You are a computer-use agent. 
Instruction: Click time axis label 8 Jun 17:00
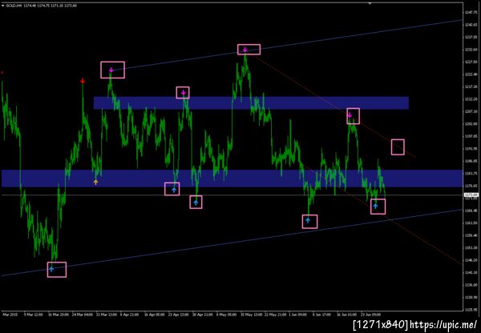[322, 315]
